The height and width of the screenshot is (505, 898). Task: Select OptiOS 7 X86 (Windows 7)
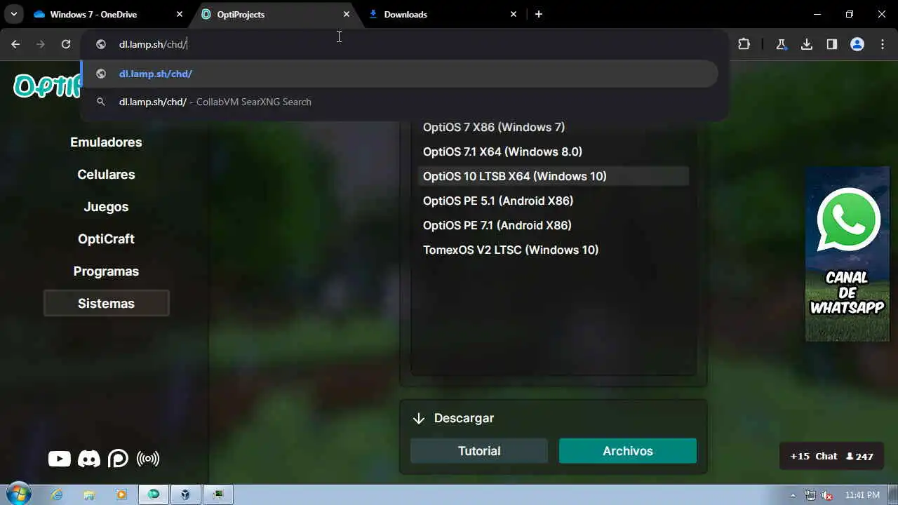point(554,127)
